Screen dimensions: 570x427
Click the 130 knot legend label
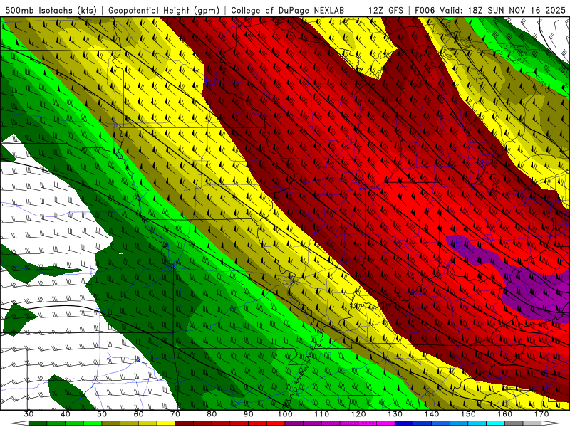pyautogui.click(x=395, y=414)
